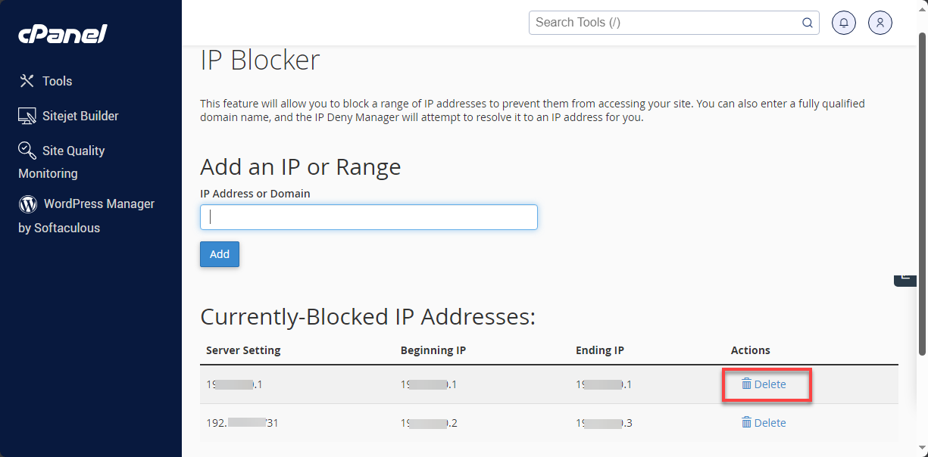
Task: Click the cPanel logo
Action: click(x=62, y=33)
